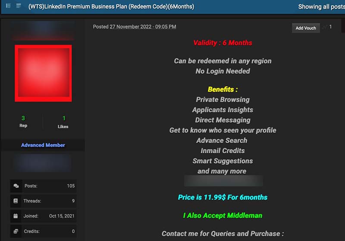Image resolution: width=345 pixels, height=241 pixels.
Task: Click the Credits coins icon
Action: 16,231
